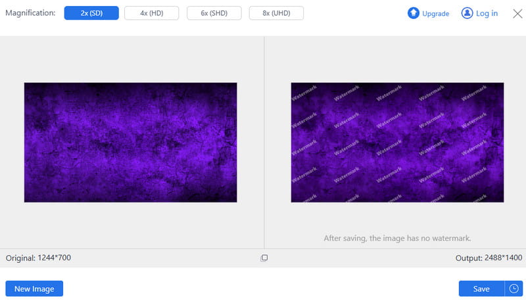Viewport: 526px width, 307px height.
Task: Click the Original: 1244*700 text
Action: pyautogui.click(x=38, y=258)
